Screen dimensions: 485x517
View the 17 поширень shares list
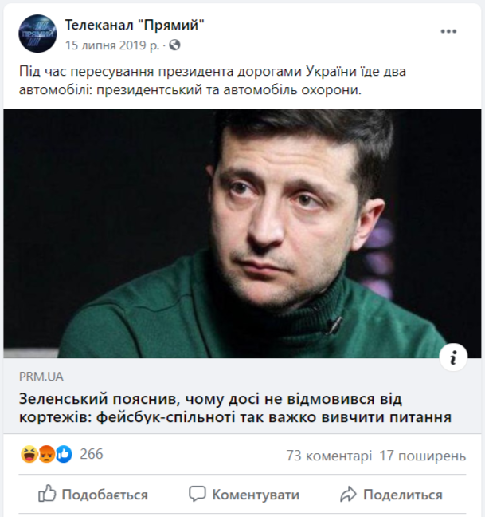(x=423, y=456)
